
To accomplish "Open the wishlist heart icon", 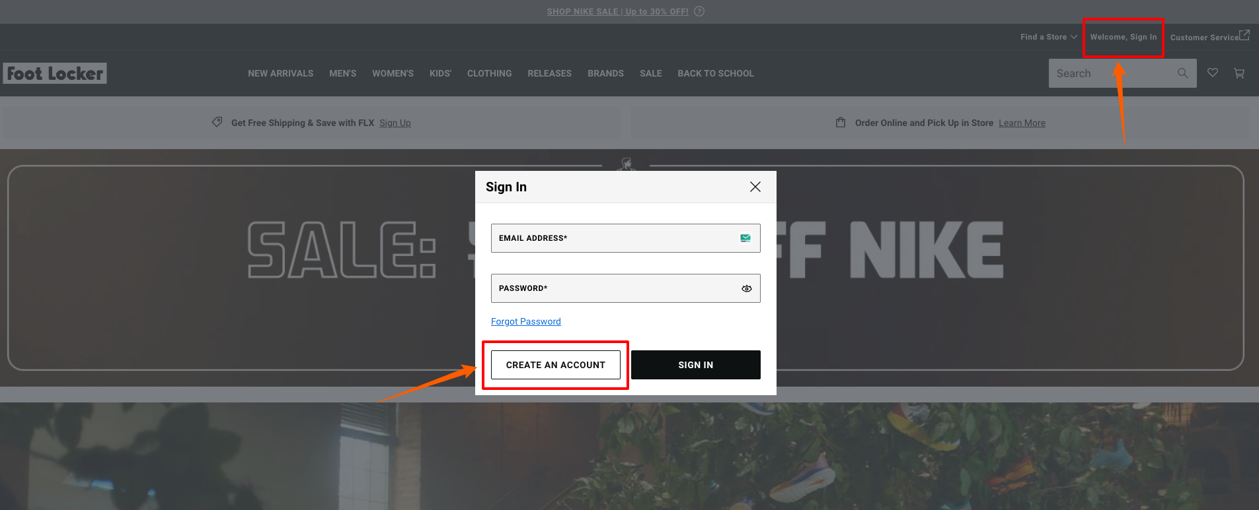I will [x=1213, y=73].
